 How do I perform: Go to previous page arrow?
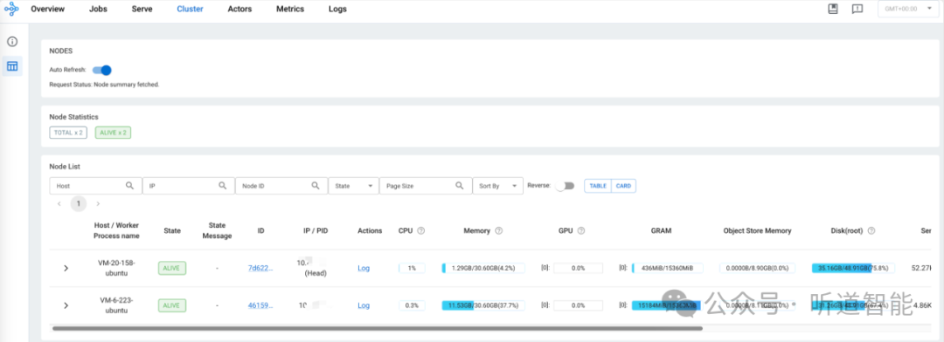59,204
